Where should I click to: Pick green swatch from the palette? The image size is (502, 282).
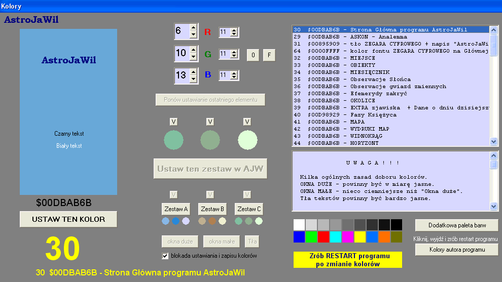click(311, 237)
